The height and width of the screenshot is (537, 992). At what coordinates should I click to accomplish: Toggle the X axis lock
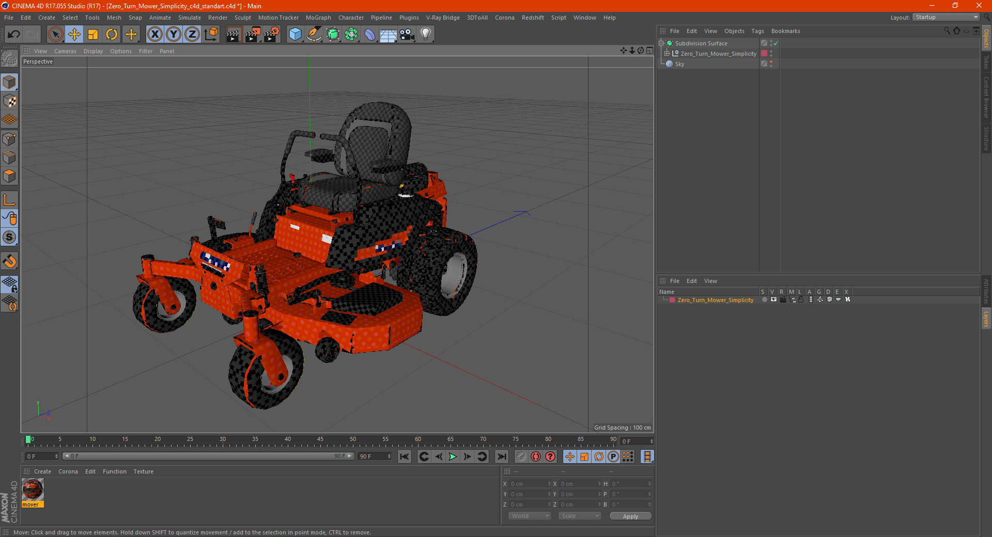click(x=154, y=35)
